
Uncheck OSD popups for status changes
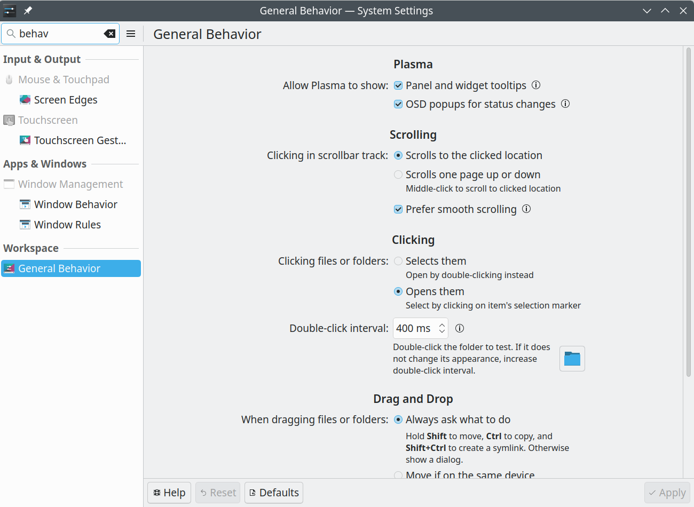click(x=398, y=104)
